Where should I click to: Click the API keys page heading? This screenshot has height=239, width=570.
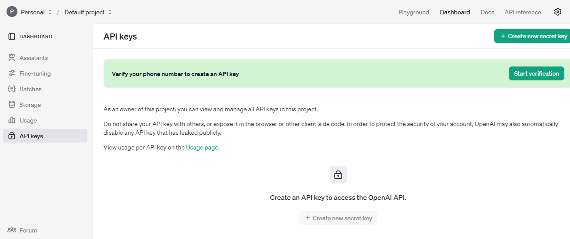click(120, 37)
